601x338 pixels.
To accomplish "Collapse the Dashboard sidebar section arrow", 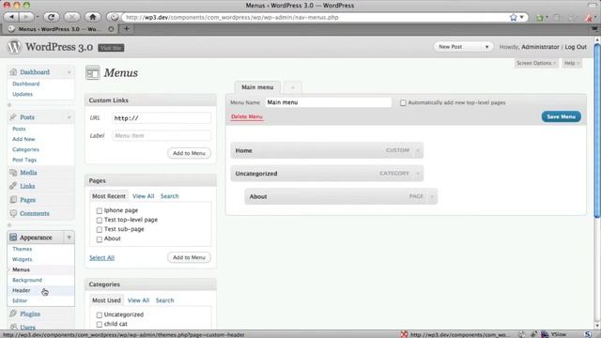I will pos(69,72).
